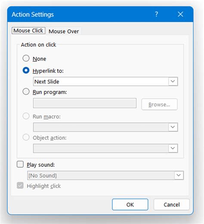Click the Run program path field
Viewport: 204px width, 224px height.
point(85,103)
